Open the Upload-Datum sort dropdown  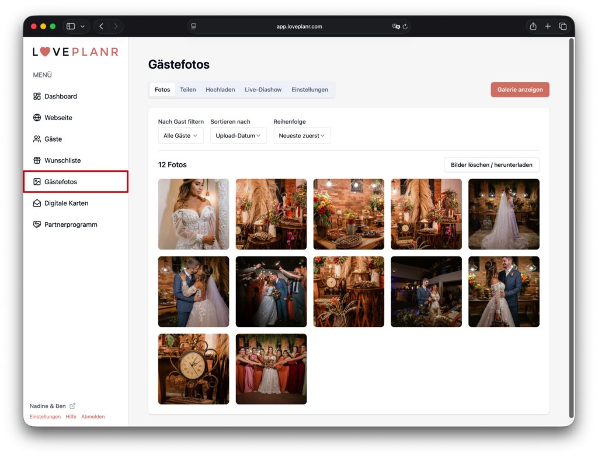click(x=238, y=136)
